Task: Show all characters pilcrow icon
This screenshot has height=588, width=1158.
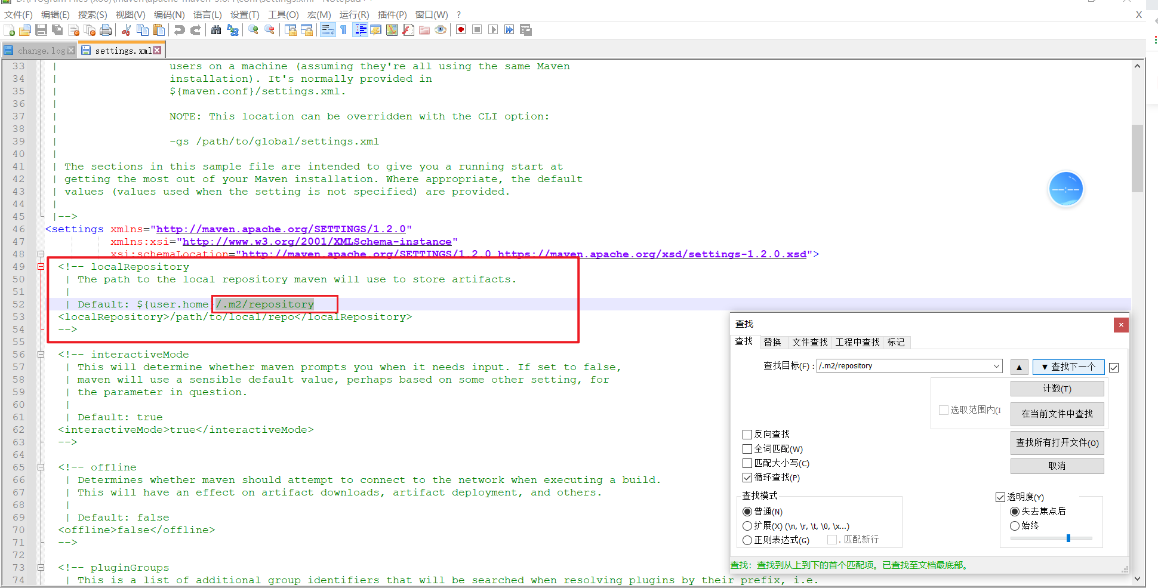Action: pos(344,30)
